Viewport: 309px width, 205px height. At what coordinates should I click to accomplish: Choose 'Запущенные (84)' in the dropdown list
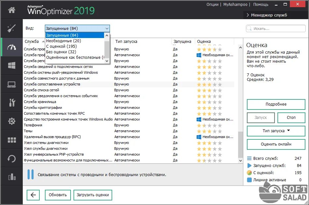(75, 35)
